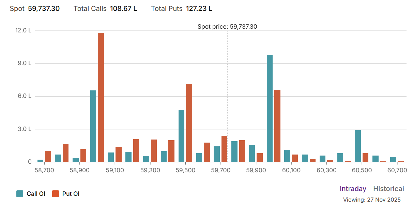Click the 60,300 x-axis strike label

pos(326,170)
